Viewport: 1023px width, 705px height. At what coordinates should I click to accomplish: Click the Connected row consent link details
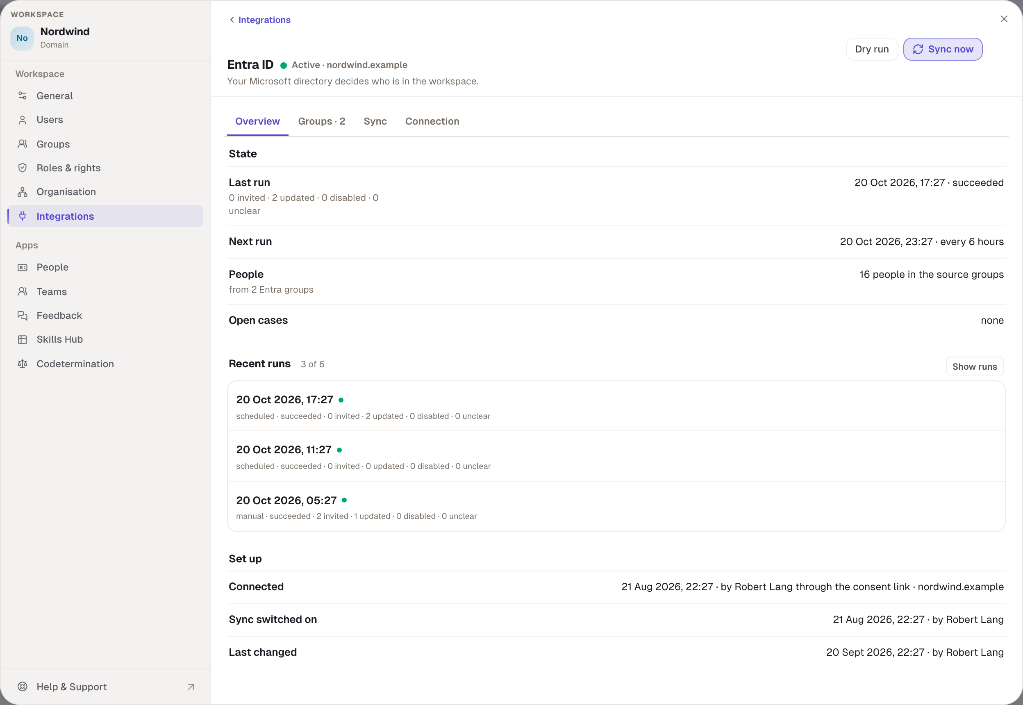(x=812, y=587)
